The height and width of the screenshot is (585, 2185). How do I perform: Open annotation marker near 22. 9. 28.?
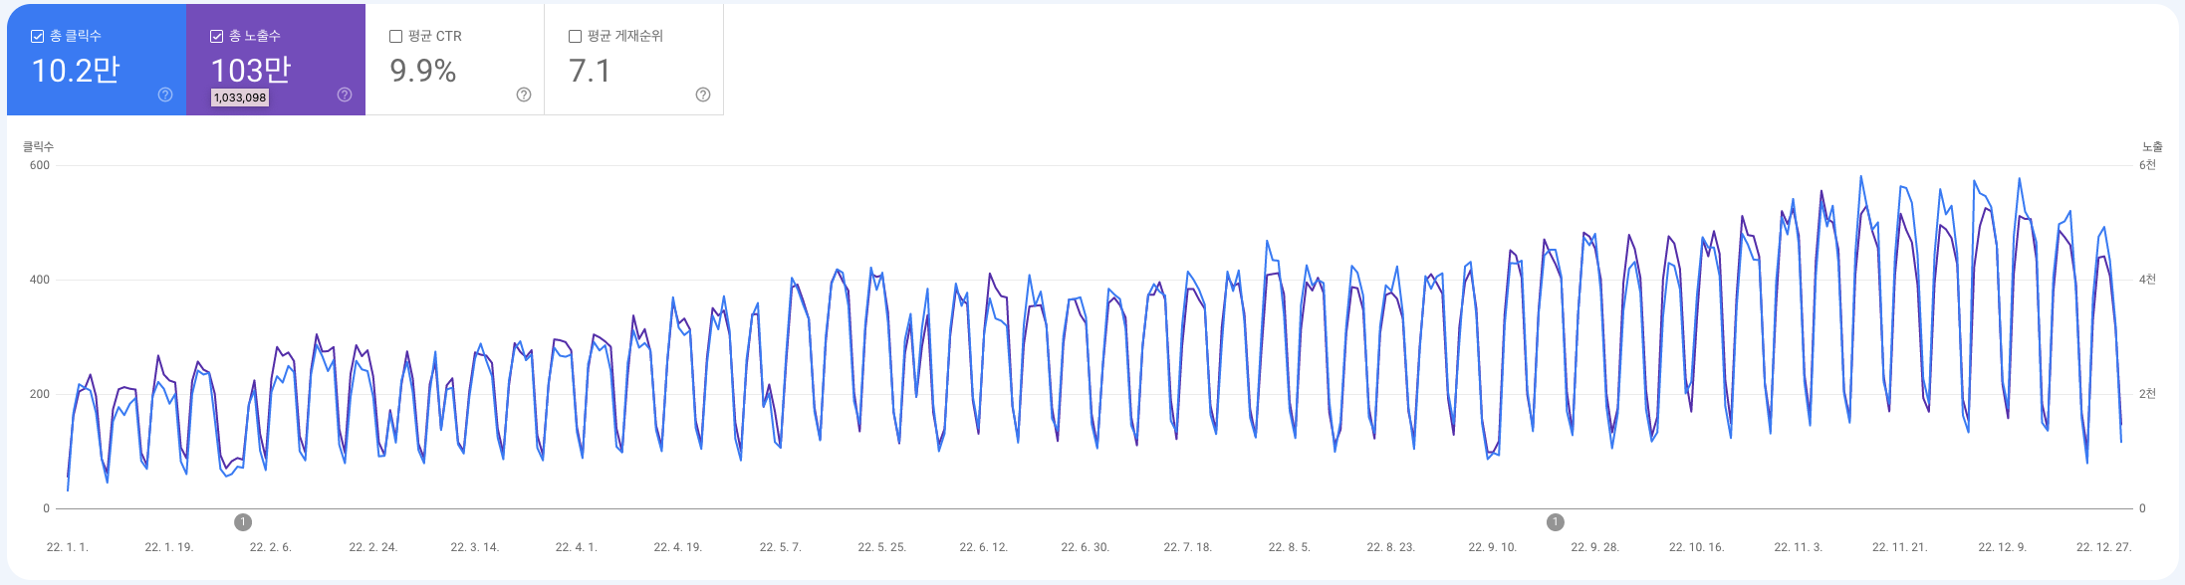(x=1556, y=522)
